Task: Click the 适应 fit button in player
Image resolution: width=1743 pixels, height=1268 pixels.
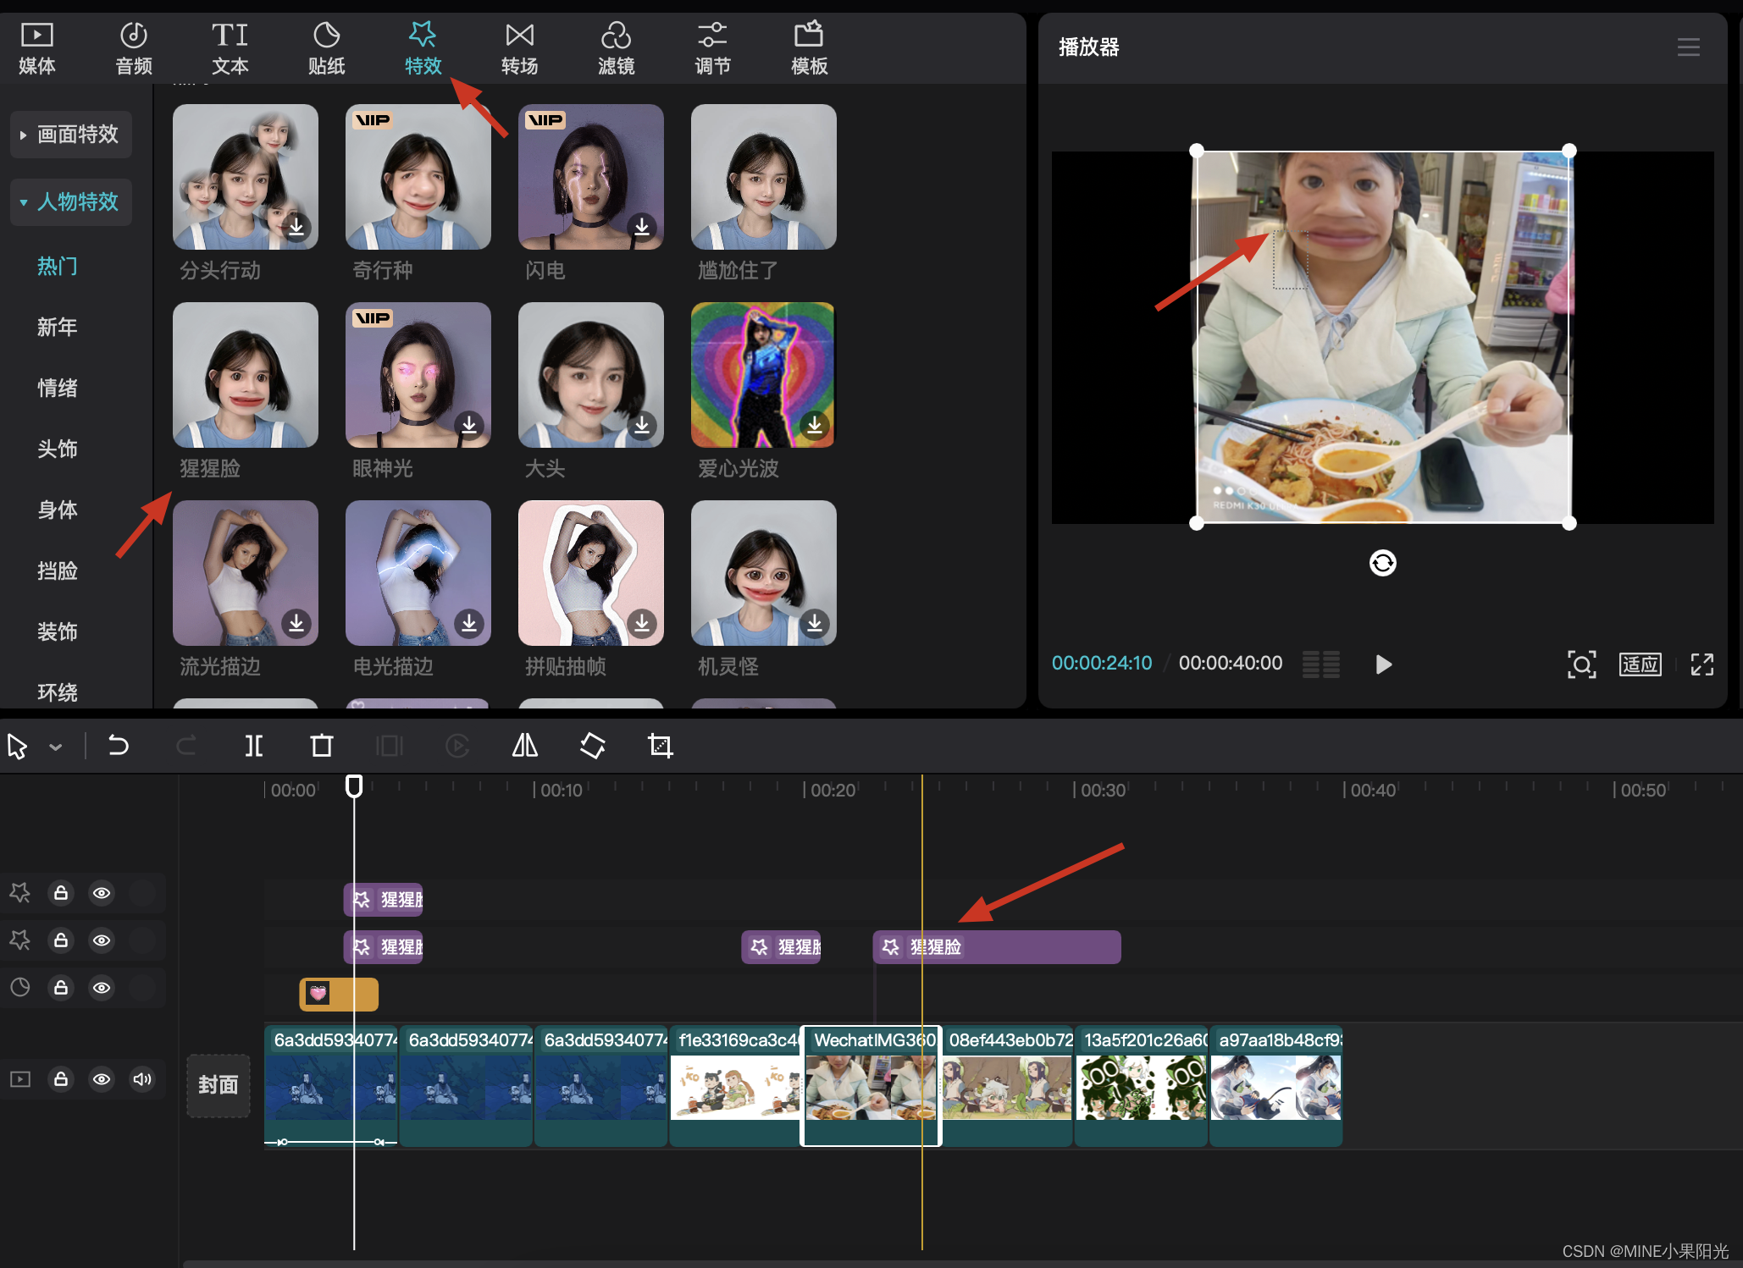Action: tap(1640, 664)
